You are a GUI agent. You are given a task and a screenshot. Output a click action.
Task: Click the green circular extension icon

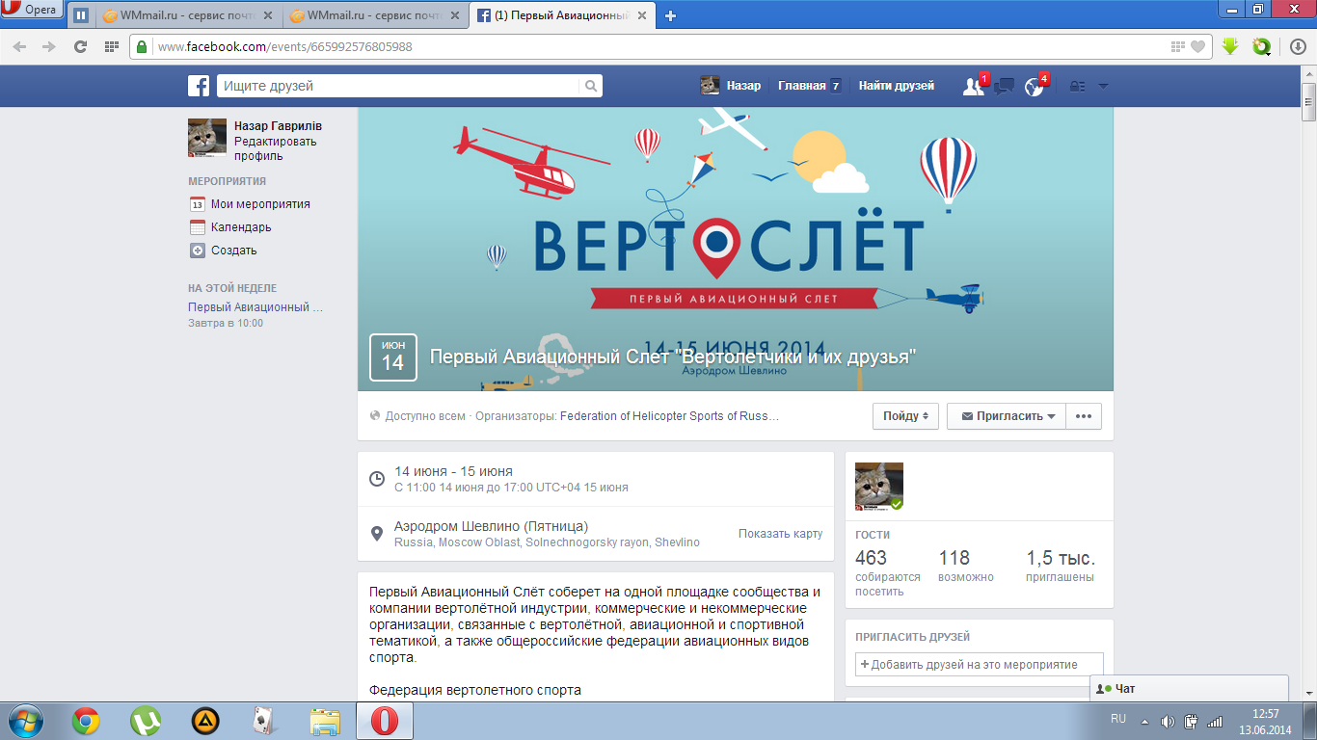[1261, 46]
